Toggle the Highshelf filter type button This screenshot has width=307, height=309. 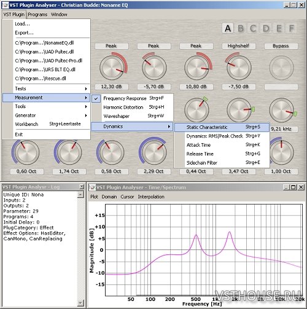(238, 46)
